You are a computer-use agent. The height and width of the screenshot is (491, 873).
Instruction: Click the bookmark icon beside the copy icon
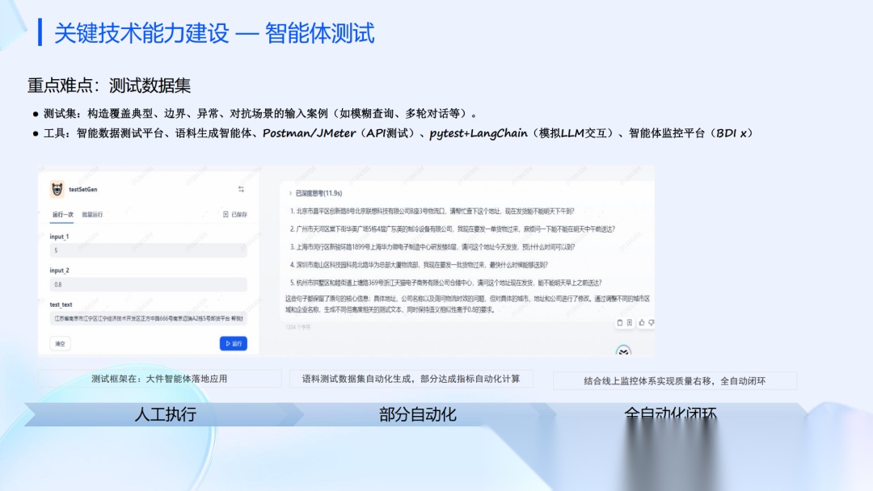click(x=630, y=322)
